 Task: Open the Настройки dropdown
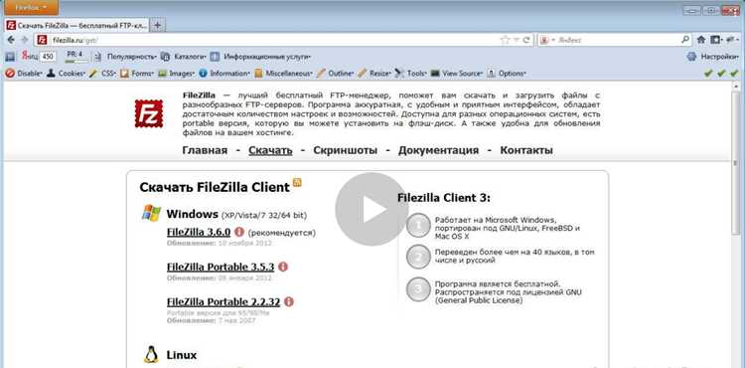point(720,57)
